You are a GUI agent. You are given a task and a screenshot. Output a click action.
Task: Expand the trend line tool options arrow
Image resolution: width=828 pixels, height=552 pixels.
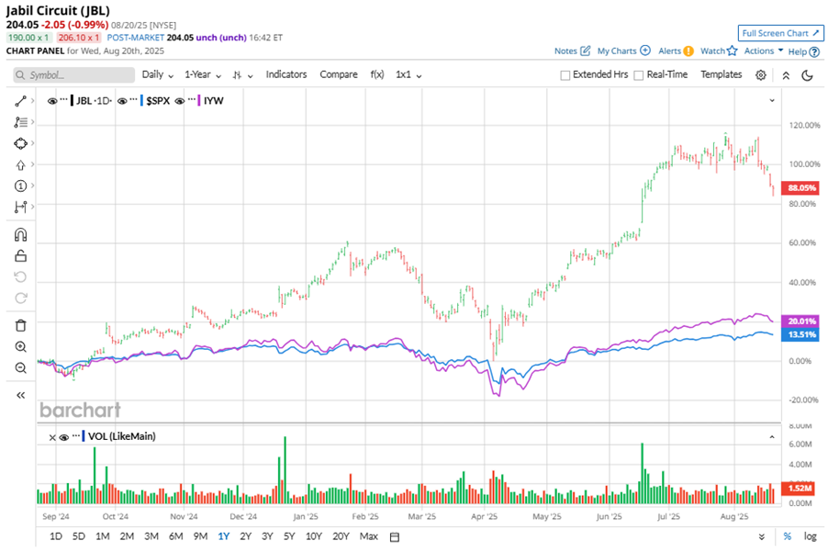(x=32, y=101)
